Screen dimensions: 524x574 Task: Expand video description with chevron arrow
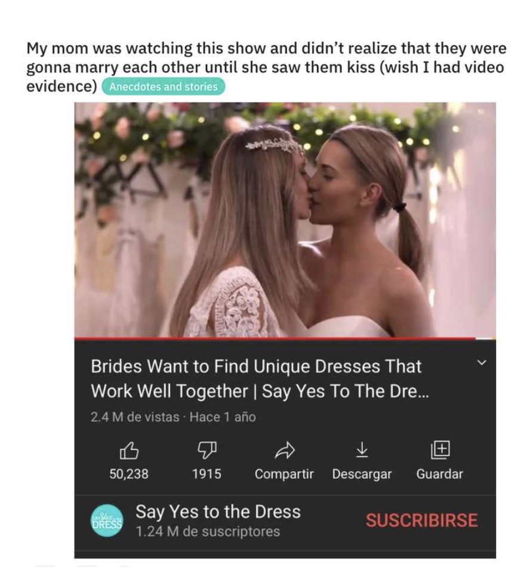click(x=482, y=362)
